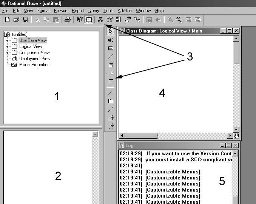Click the Zoom In magnifier icon

coord(171,20)
